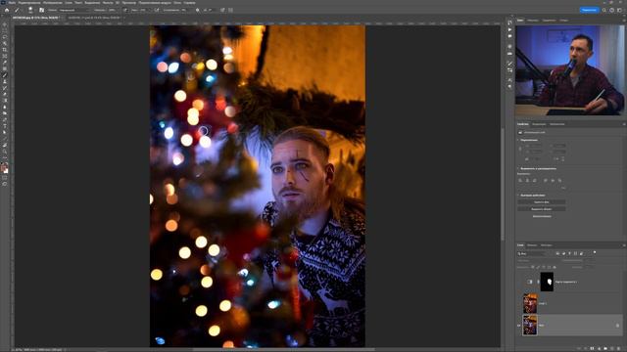This screenshot has width=627, height=352.
Task: Click the Home icon in options bar
Action: [7, 10]
